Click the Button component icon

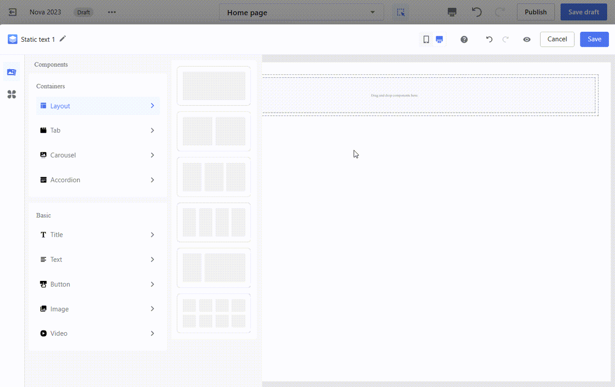(x=43, y=284)
